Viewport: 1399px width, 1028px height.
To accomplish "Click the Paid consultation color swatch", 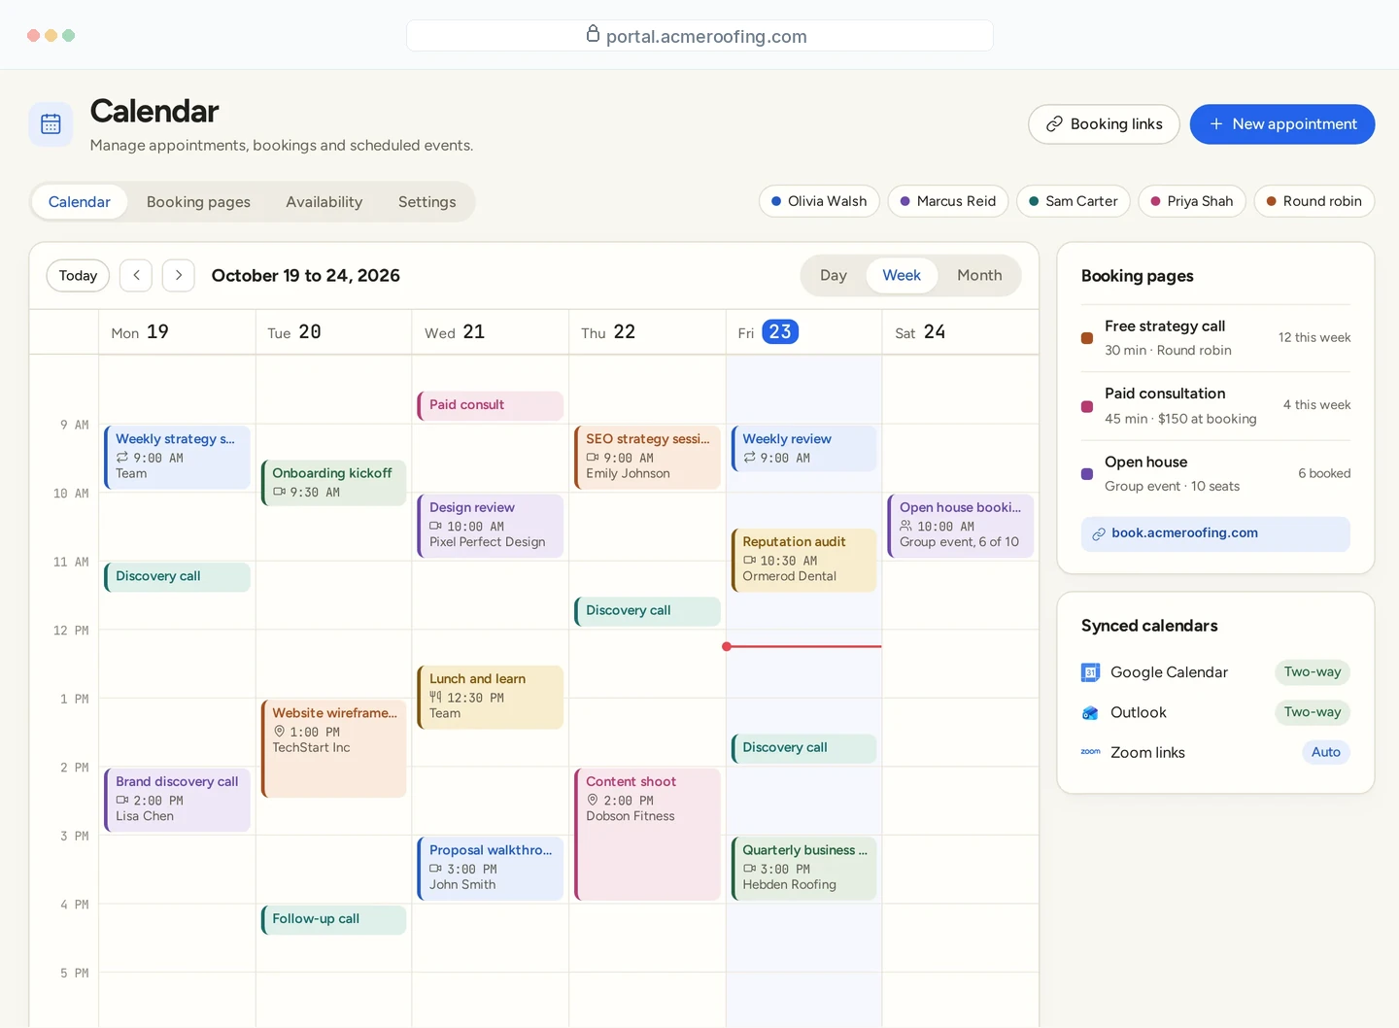I will coord(1087,406).
